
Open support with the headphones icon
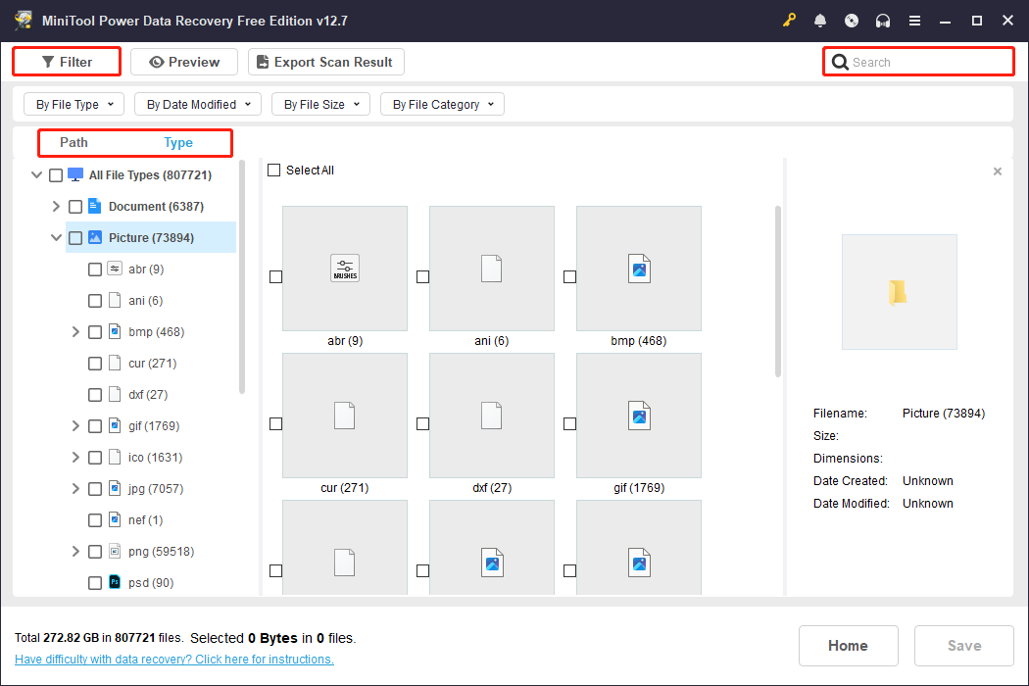click(883, 20)
